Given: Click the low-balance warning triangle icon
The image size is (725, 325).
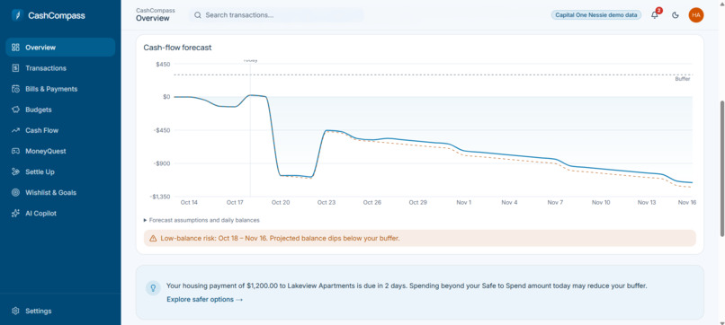Looking at the screenshot, I should coord(153,239).
